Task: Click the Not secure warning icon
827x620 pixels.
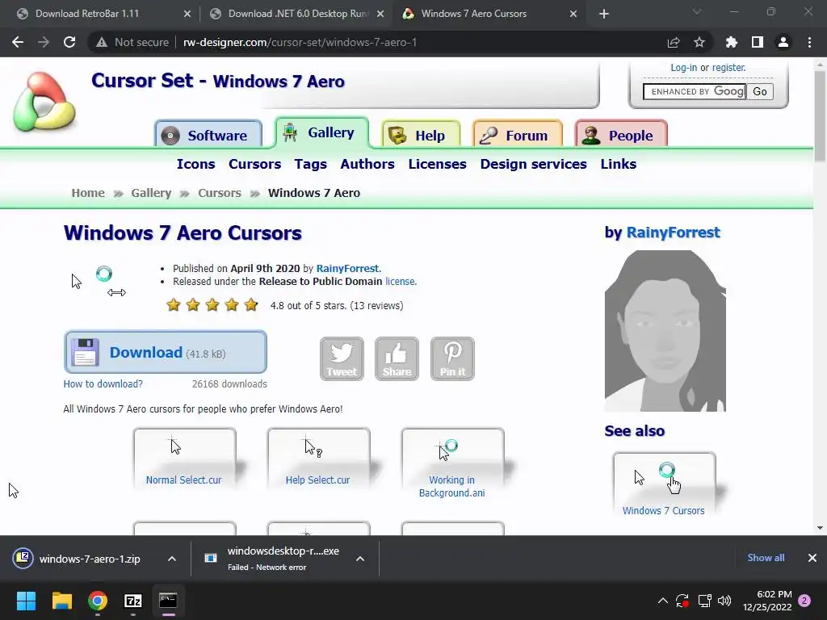Action: point(102,42)
